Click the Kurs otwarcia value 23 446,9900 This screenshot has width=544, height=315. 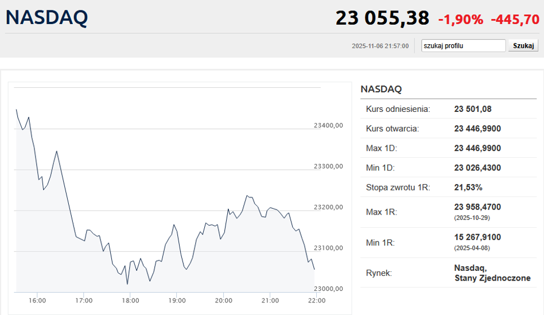point(477,129)
